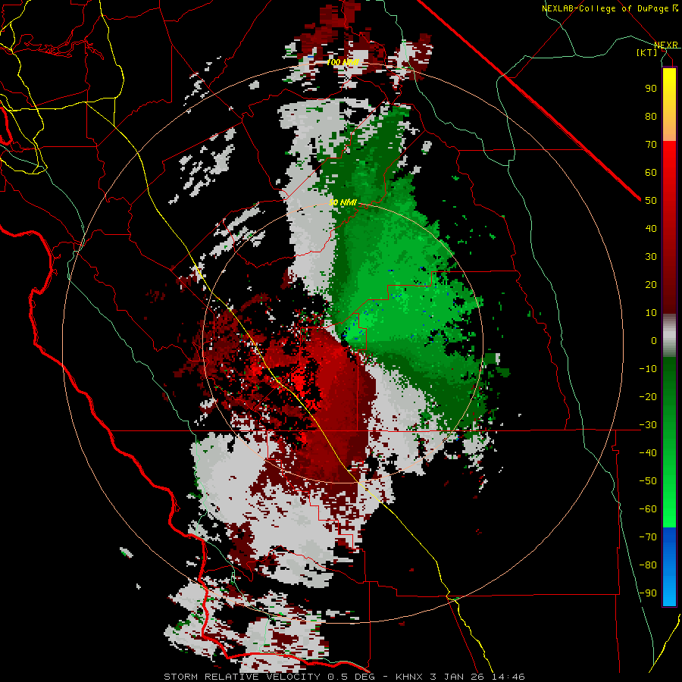682x682 pixels.
Task: Click the -10 value on the velocity scale
Action: click(x=648, y=369)
